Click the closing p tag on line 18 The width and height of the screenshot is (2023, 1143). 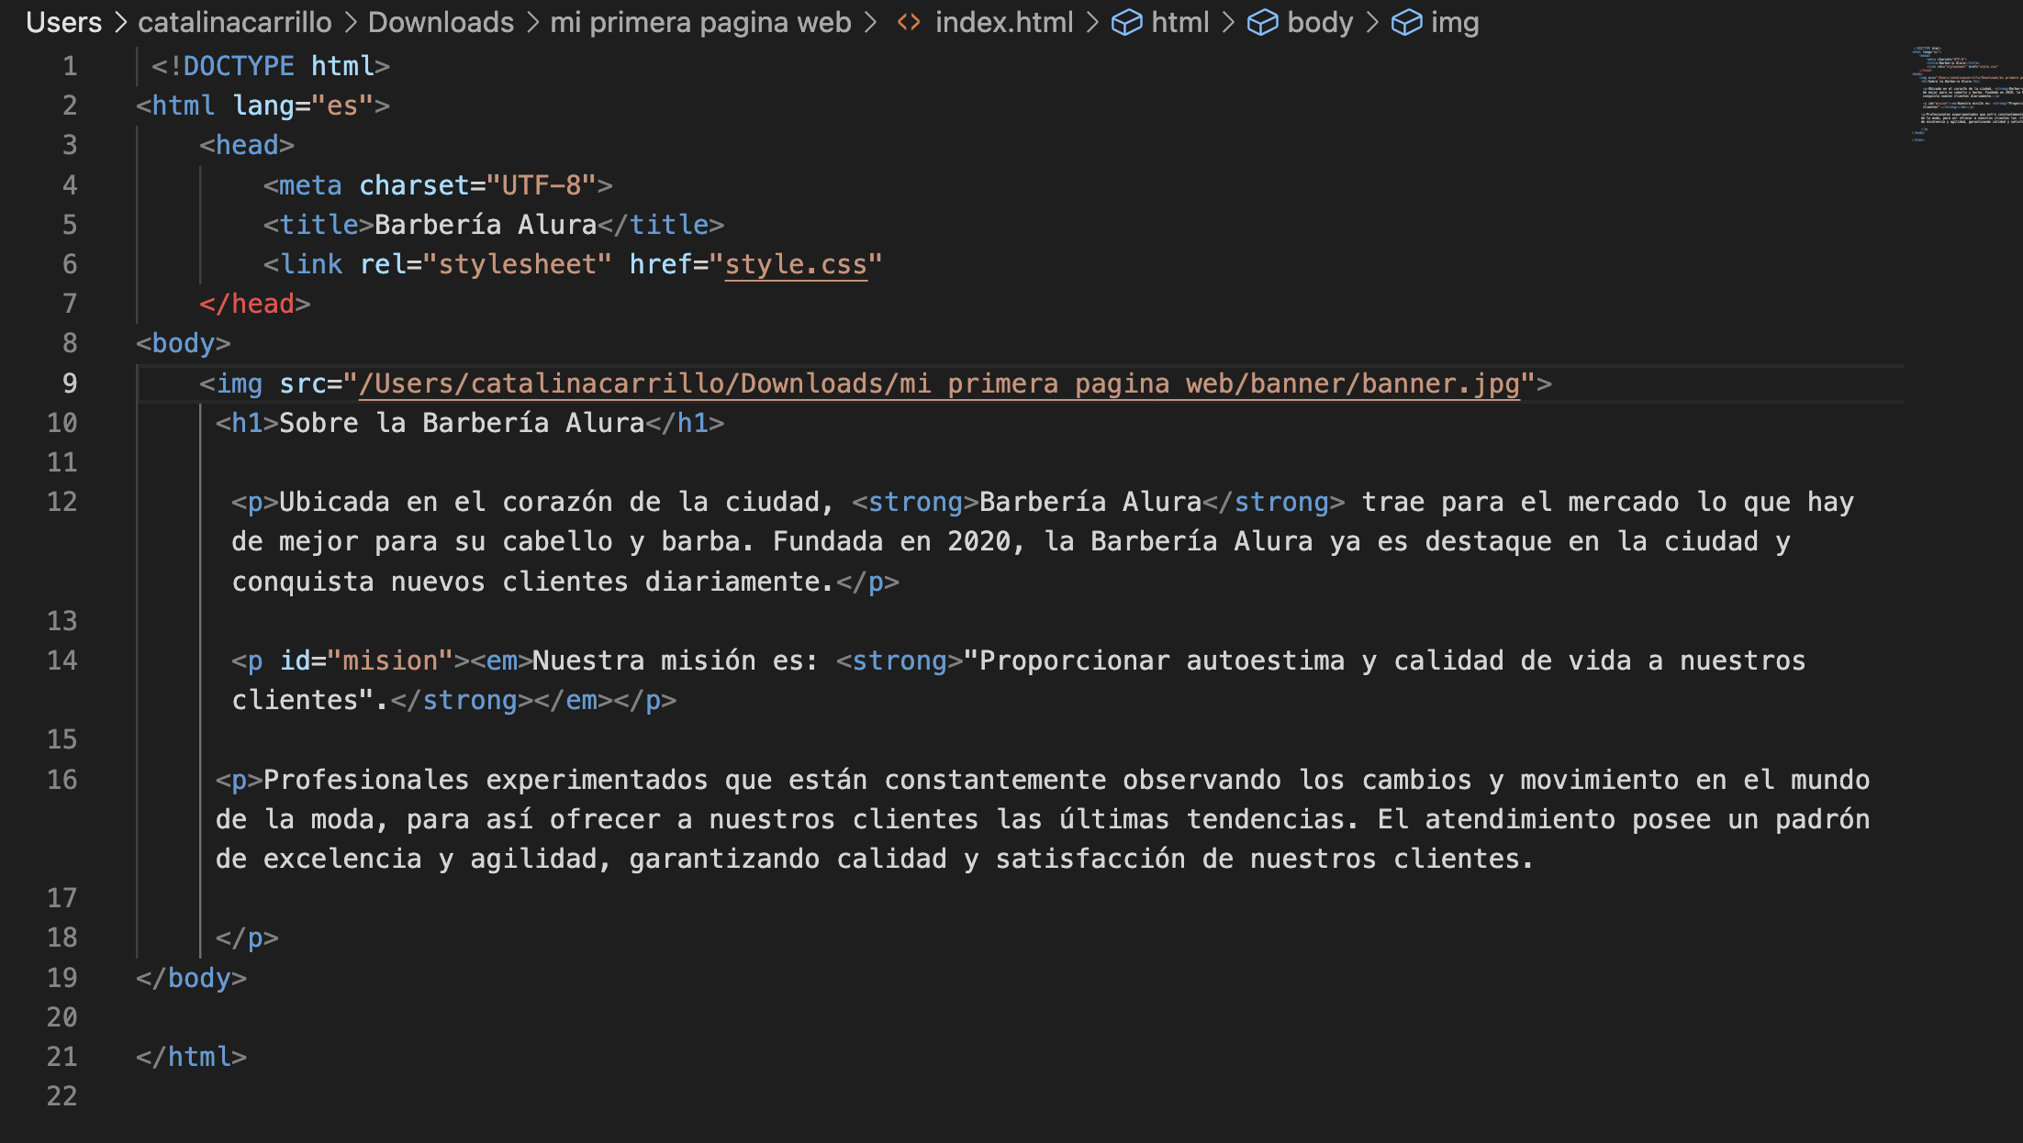click(x=247, y=938)
